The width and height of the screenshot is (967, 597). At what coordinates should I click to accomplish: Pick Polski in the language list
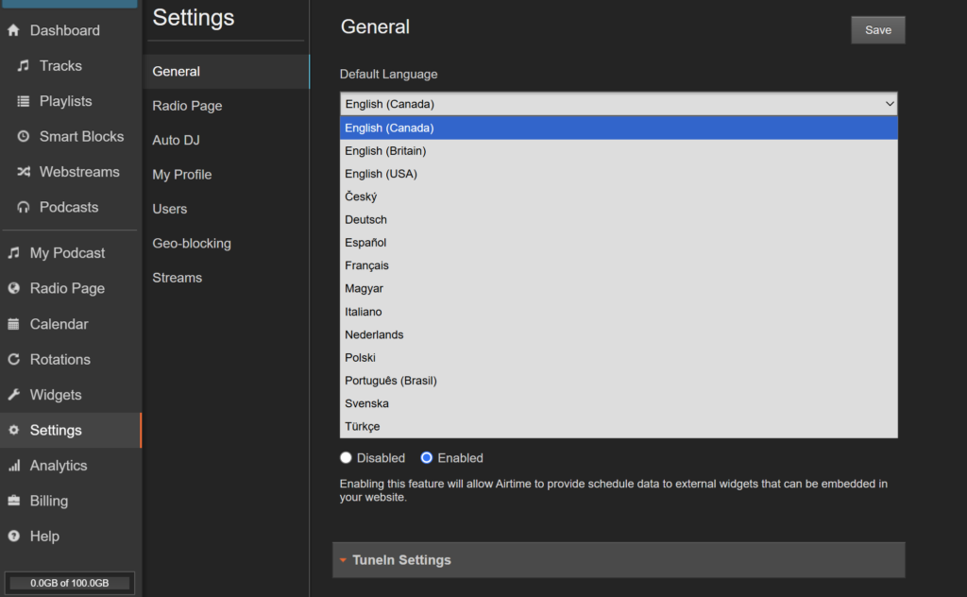(x=619, y=358)
